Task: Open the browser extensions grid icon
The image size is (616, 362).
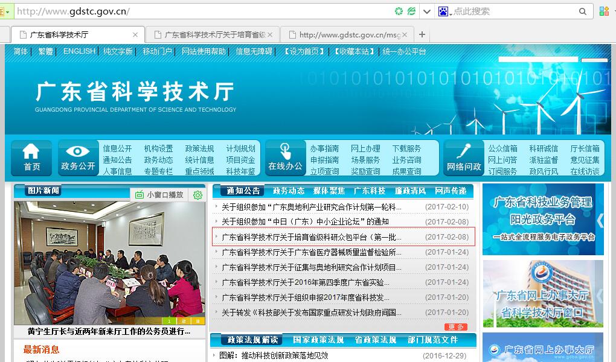Action: (x=604, y=11)
